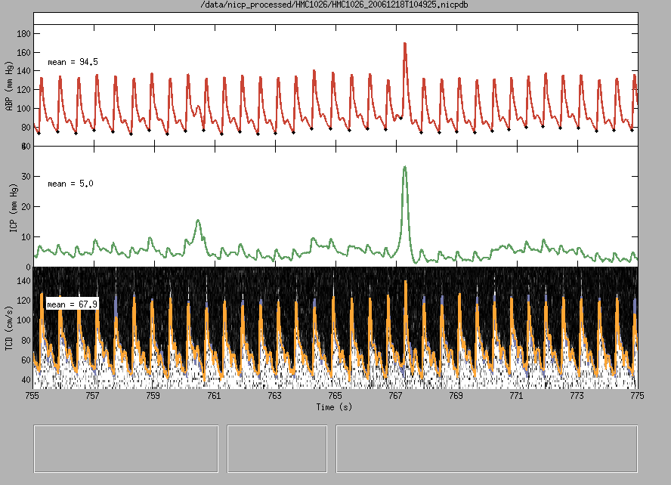Viewport: 671px width, 485px height.
Task: Click the ICP 'mean = 5.0' label
Action: pyautogui.click(x=70, y=184)
